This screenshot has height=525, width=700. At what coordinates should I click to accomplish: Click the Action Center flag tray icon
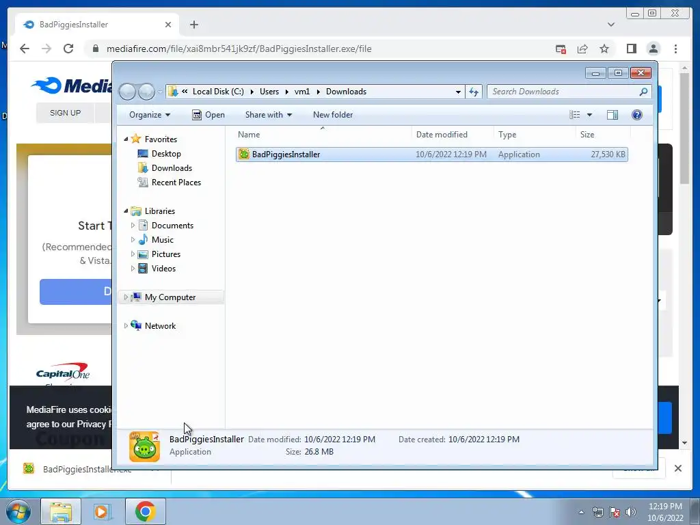(x=615, y=512)
